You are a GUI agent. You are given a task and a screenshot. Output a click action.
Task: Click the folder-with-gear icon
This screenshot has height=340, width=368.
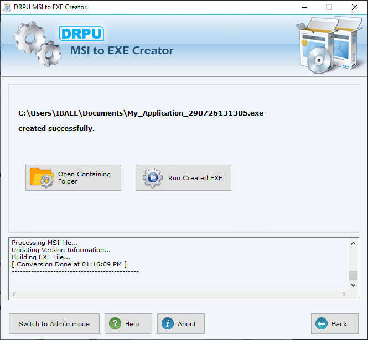42,177
